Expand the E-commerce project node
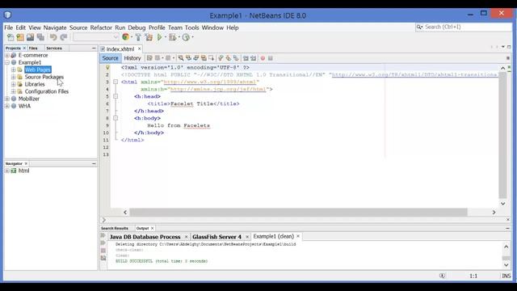 tap(7, 55)
